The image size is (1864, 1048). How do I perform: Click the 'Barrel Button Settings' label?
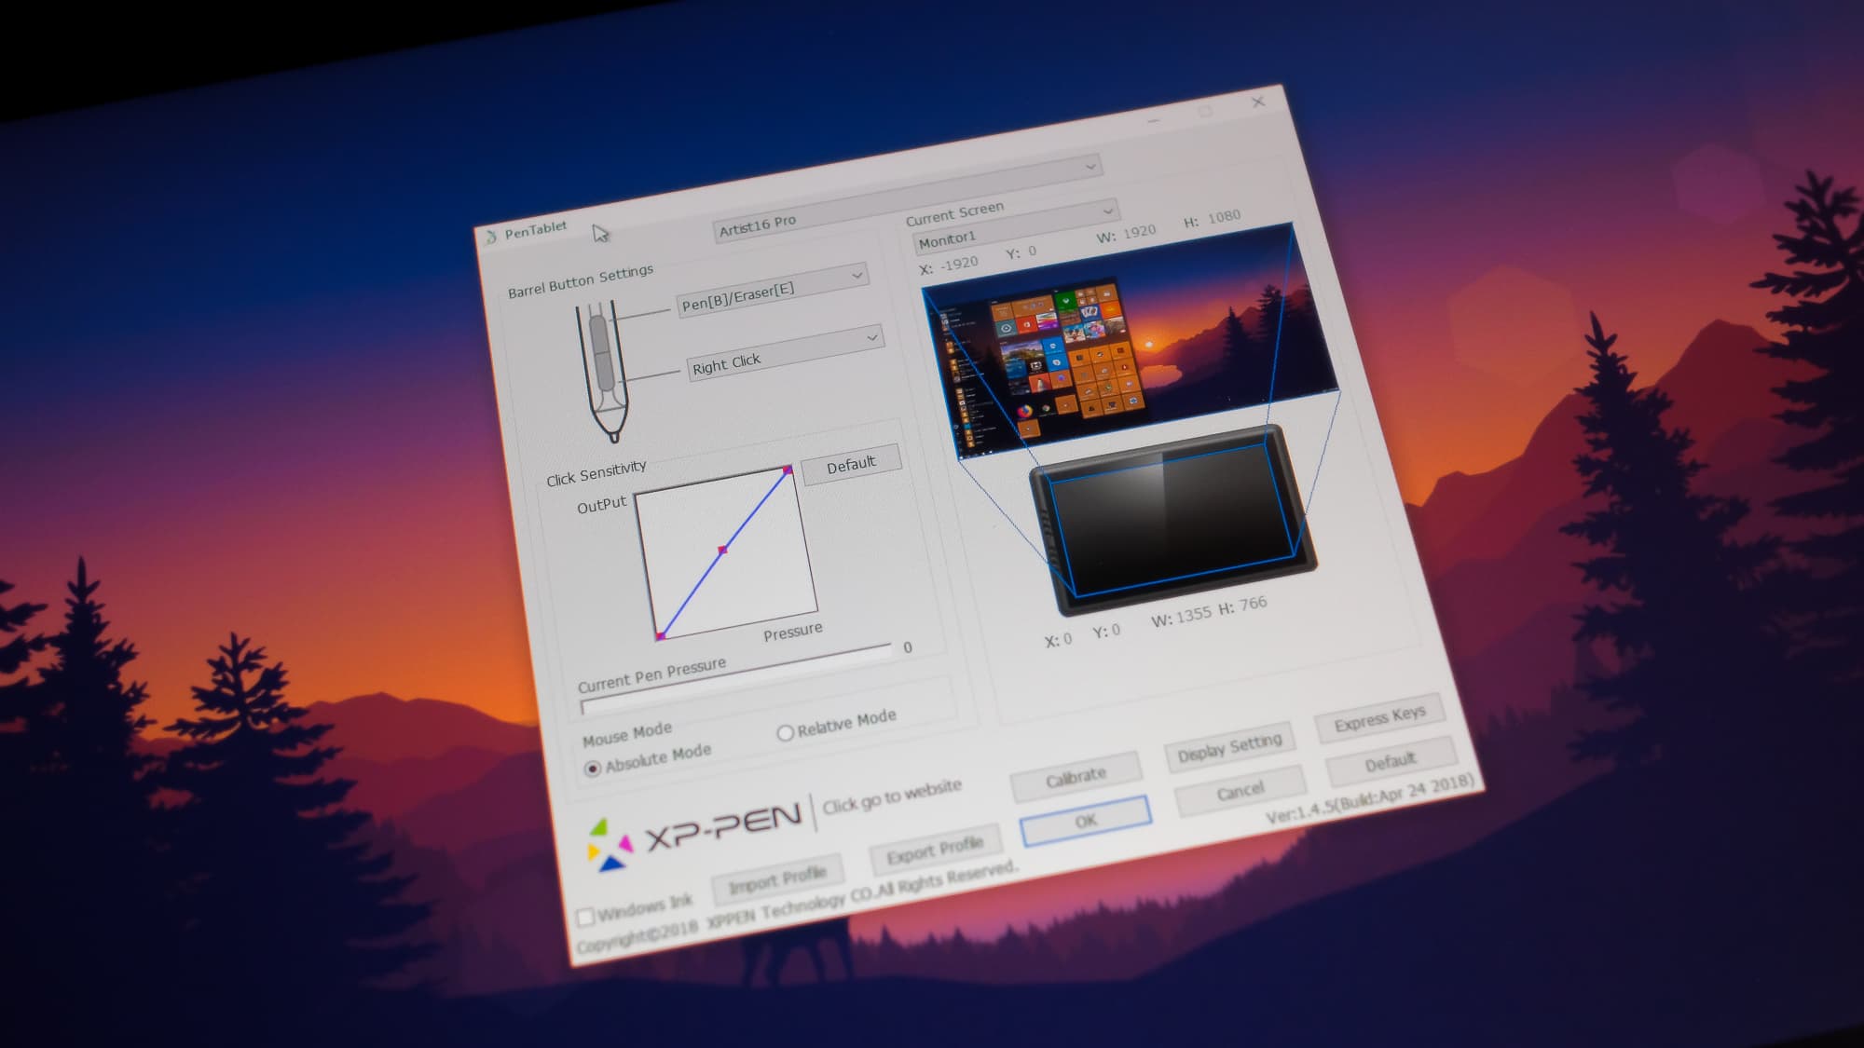coord(581,280)
